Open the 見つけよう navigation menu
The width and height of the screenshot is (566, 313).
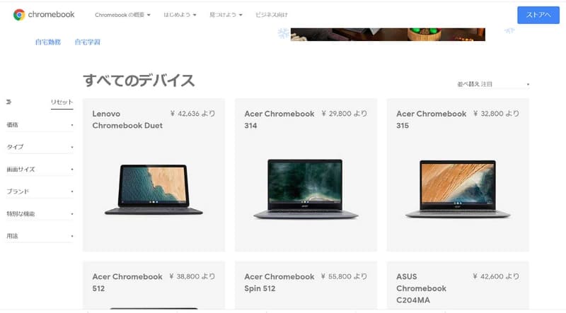pos(226,15)
